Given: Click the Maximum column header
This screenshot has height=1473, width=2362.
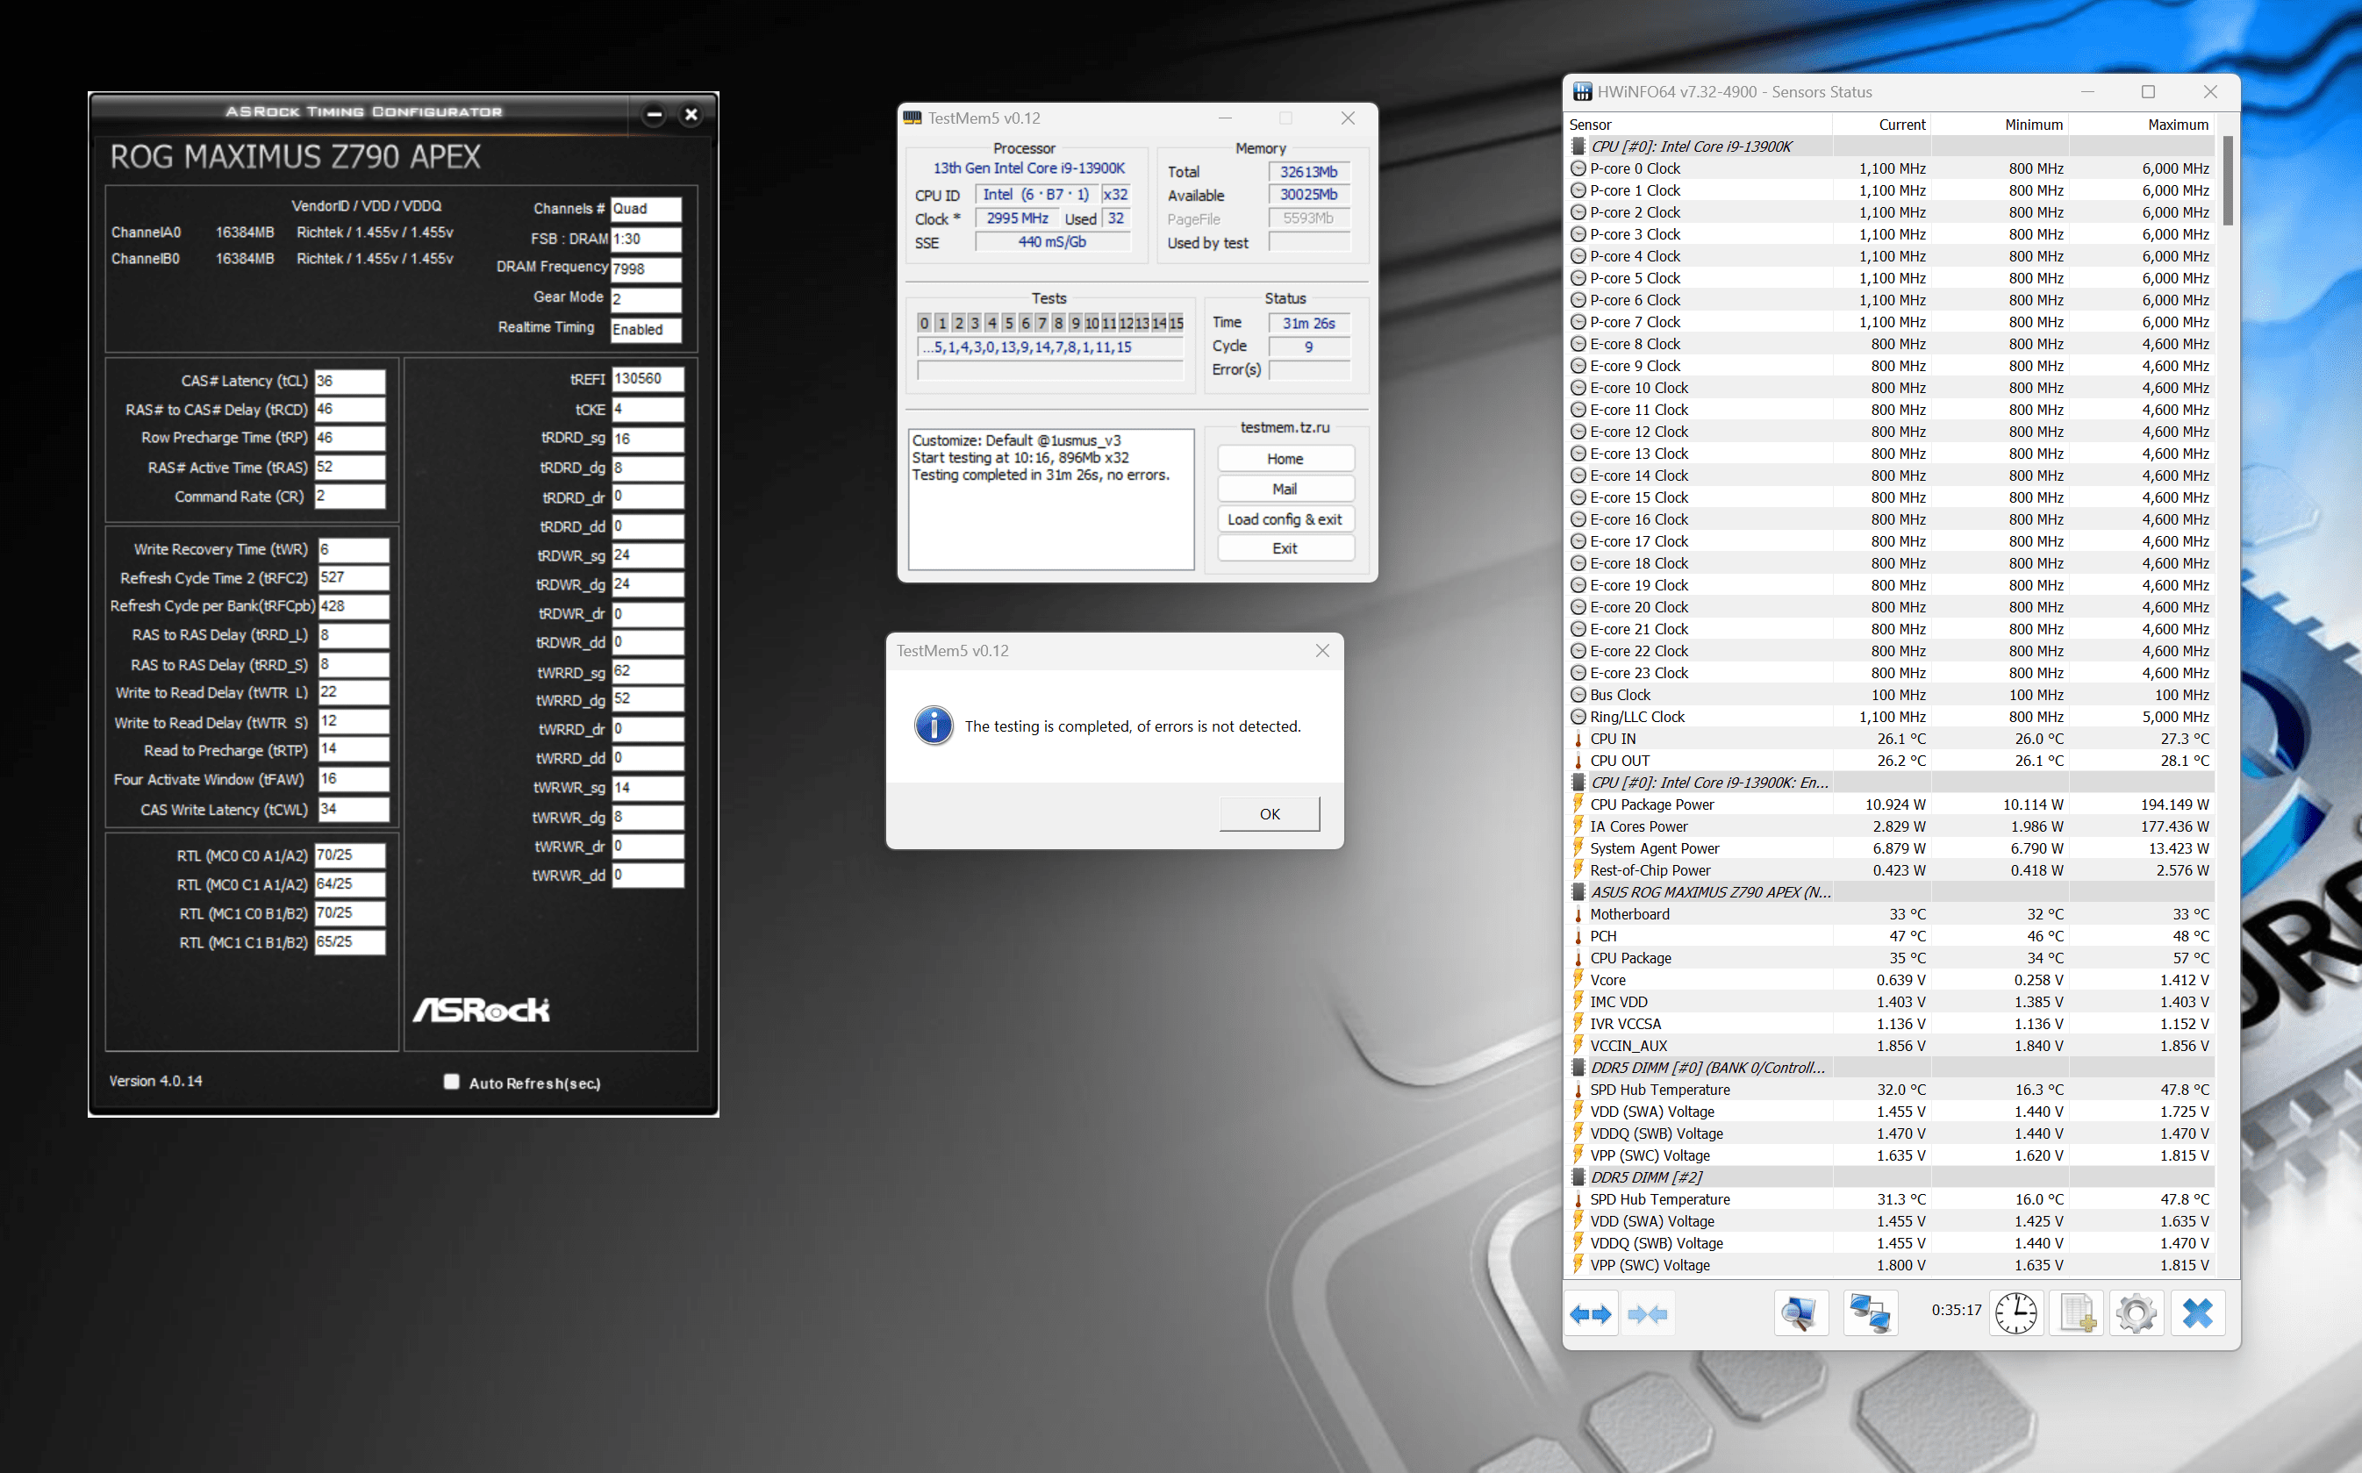Looking at the screenshot, I should [x=2177, y=125].
